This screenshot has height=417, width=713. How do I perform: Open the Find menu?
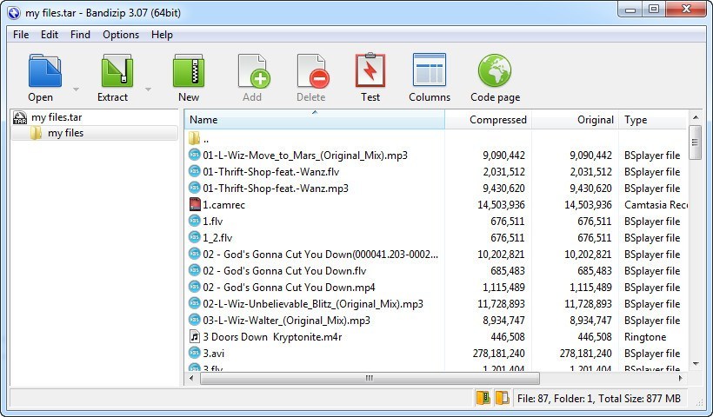point(80,35)
